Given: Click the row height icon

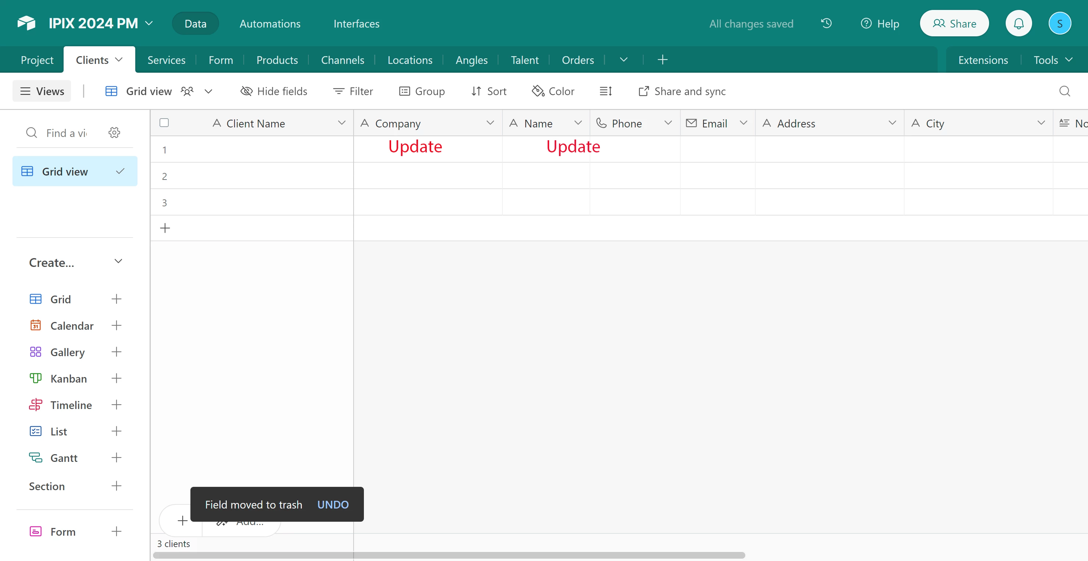Looking at the screenshot, I should pos(606,91).
